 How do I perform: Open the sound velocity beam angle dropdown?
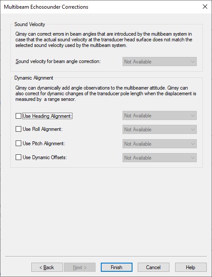point(159,62)
